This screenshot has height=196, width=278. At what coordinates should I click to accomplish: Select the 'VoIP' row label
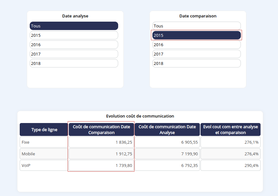(x=44, y=165)
